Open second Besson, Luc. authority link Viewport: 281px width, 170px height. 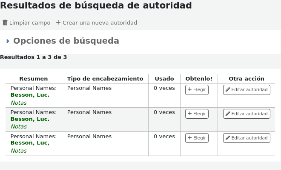point(30,119)
